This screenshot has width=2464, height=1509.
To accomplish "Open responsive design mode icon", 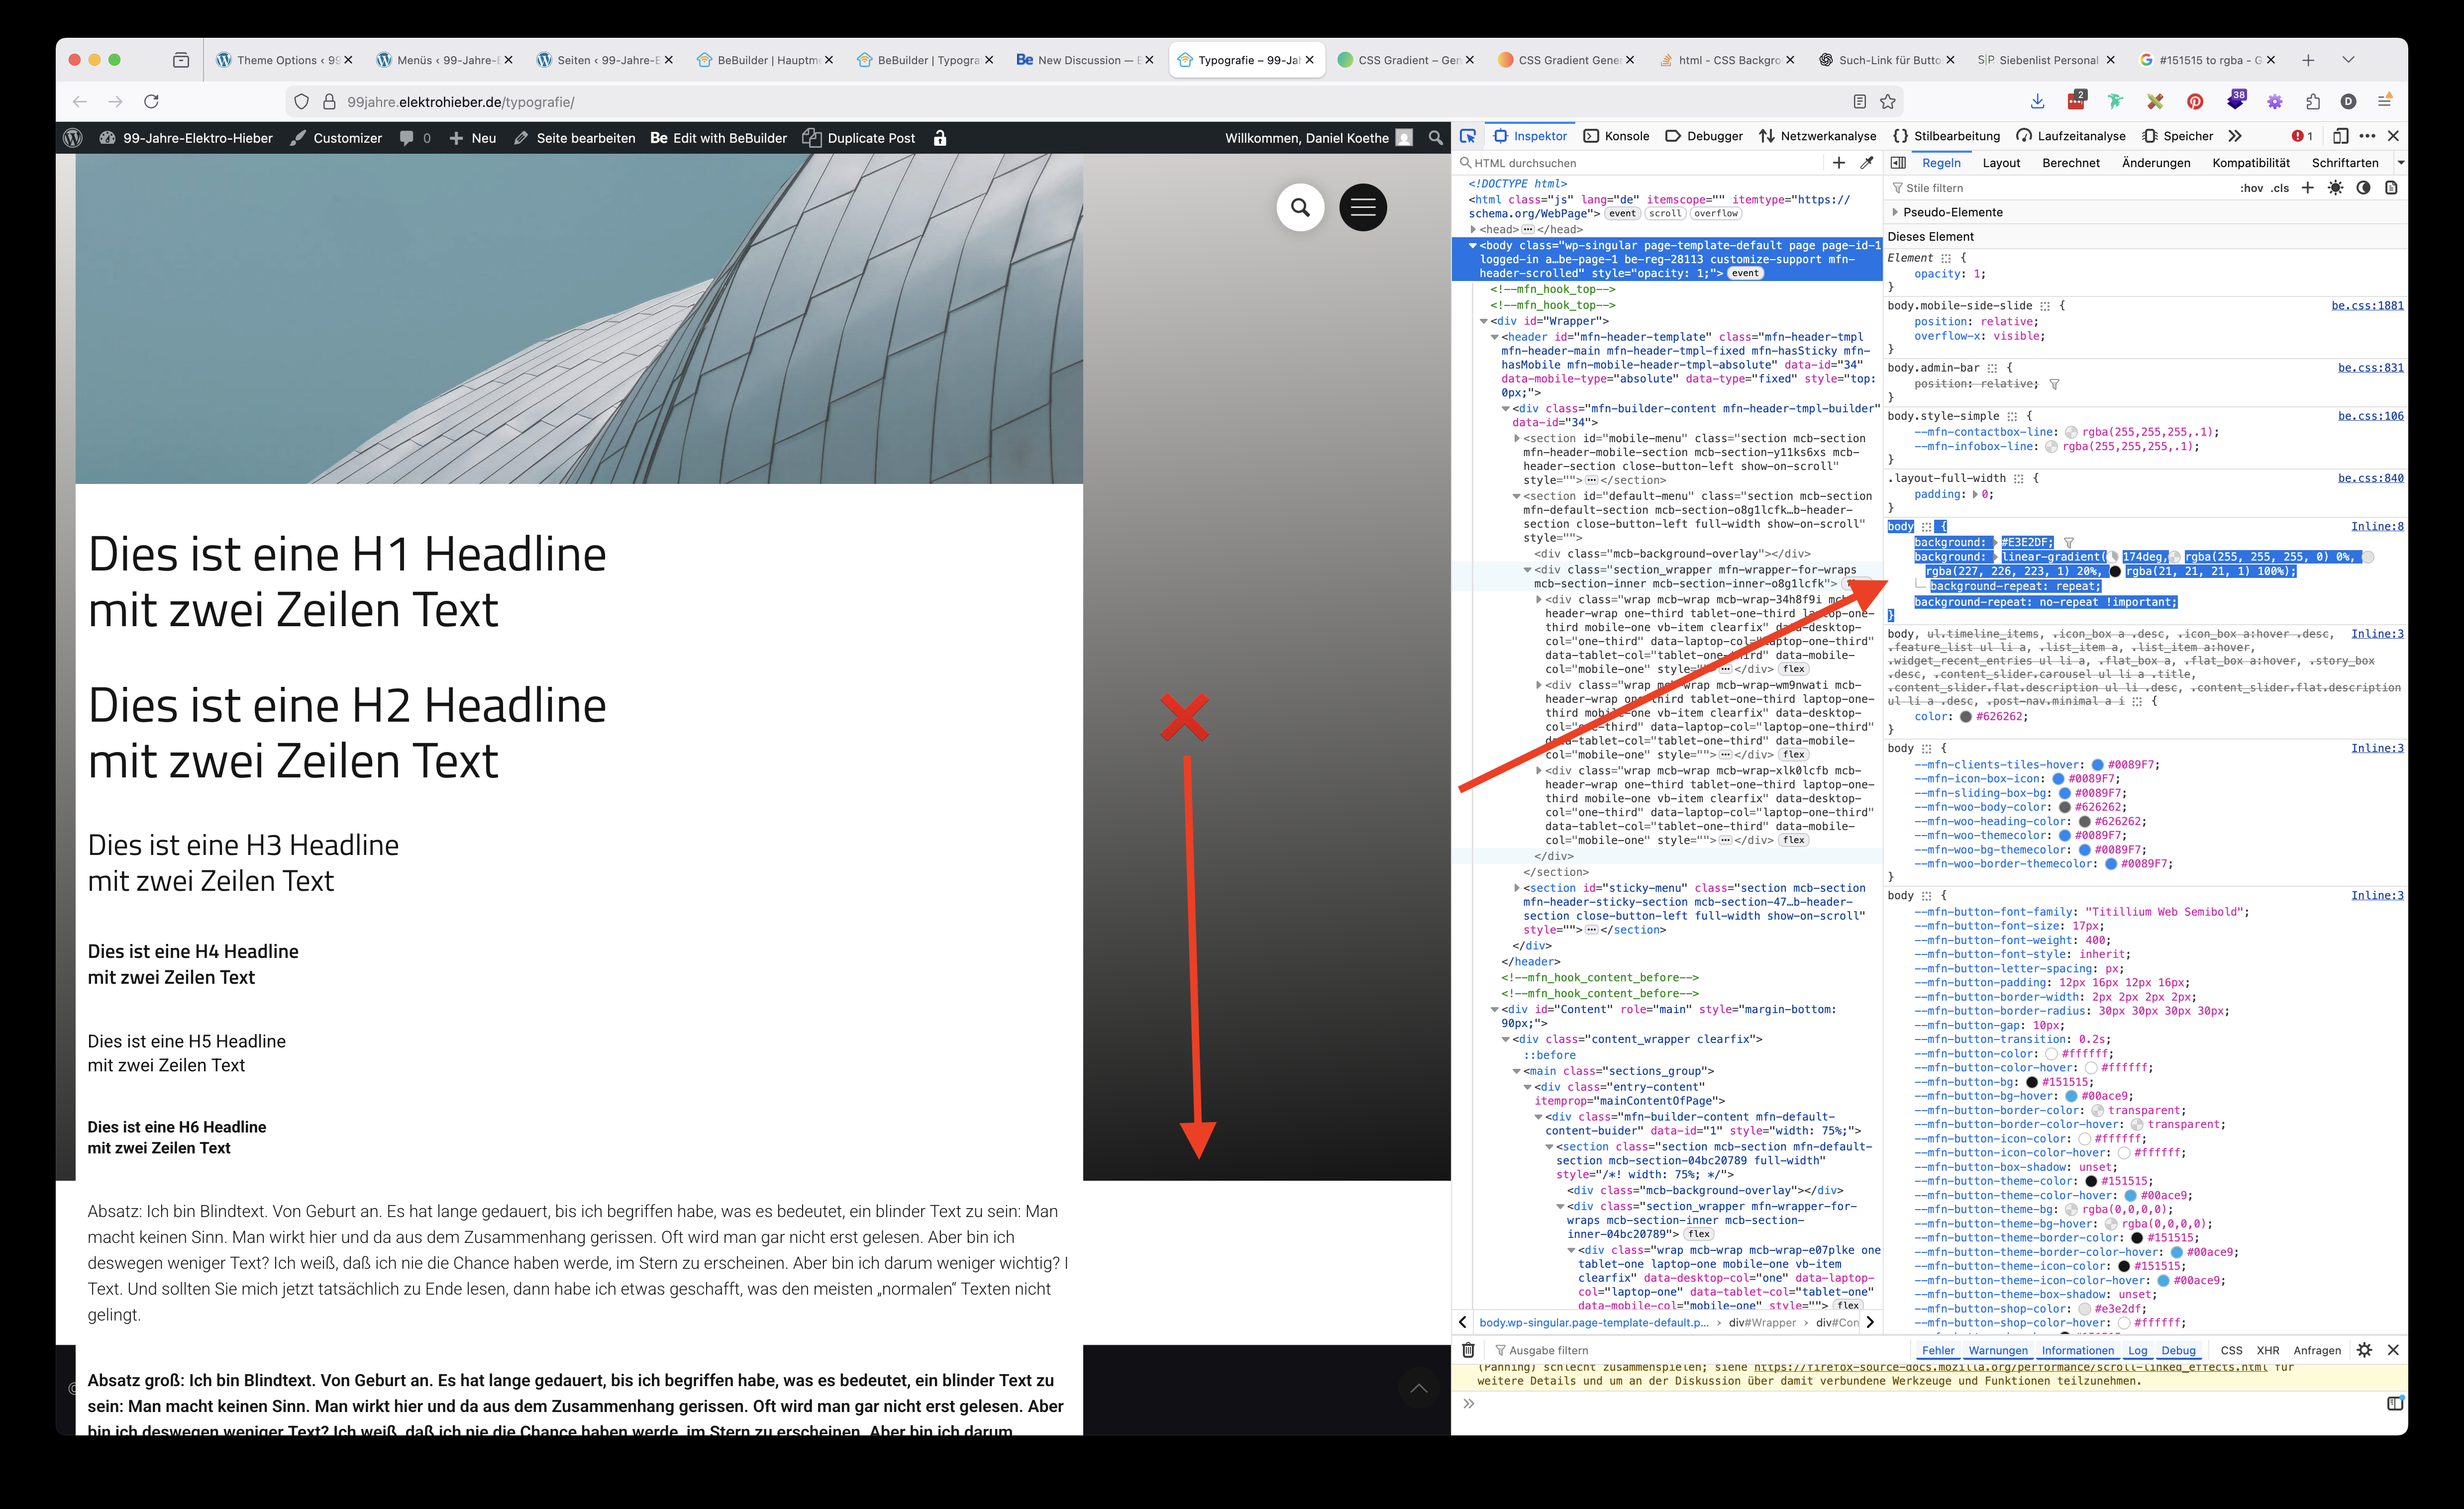I will click(x=2340, y=136).
